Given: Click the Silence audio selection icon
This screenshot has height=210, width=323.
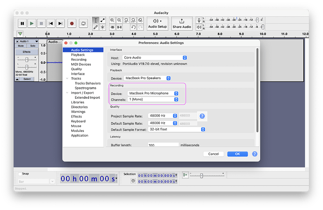Looking at the screenshot, I should [119, 27].
